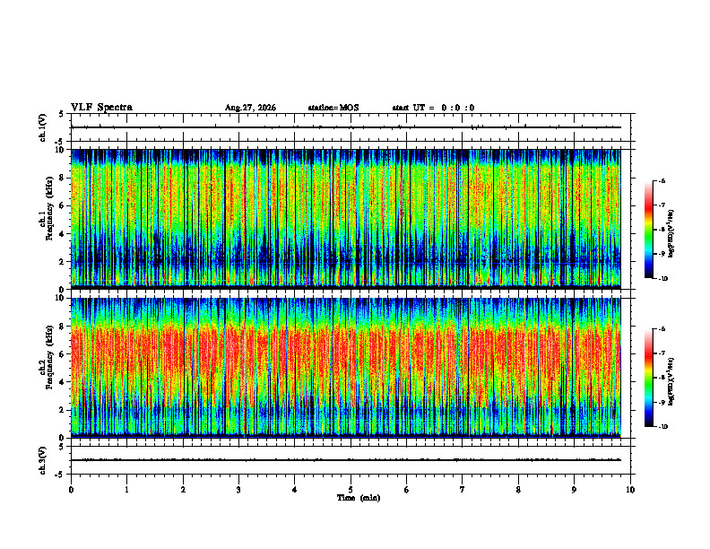Click the "ch.3(V)" axis label

(43, 460)
